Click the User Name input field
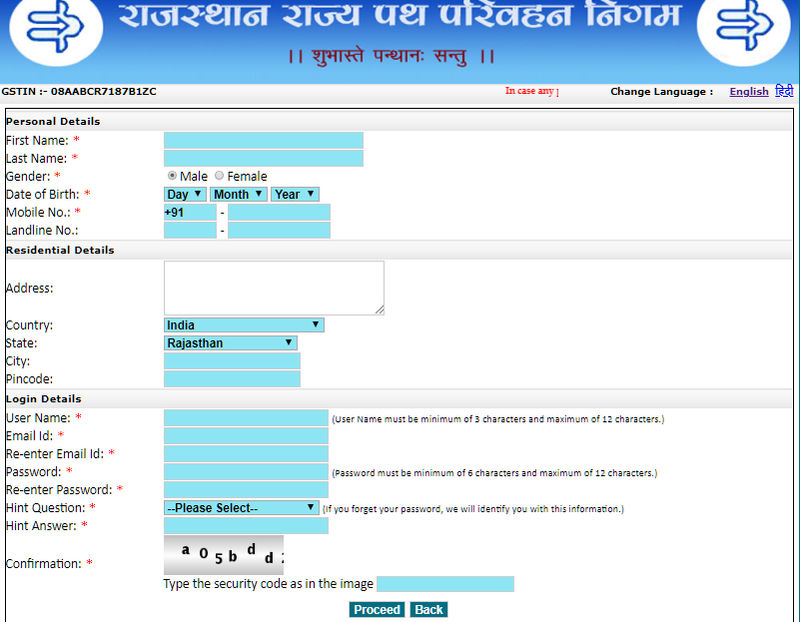 [x=245, y=417]
